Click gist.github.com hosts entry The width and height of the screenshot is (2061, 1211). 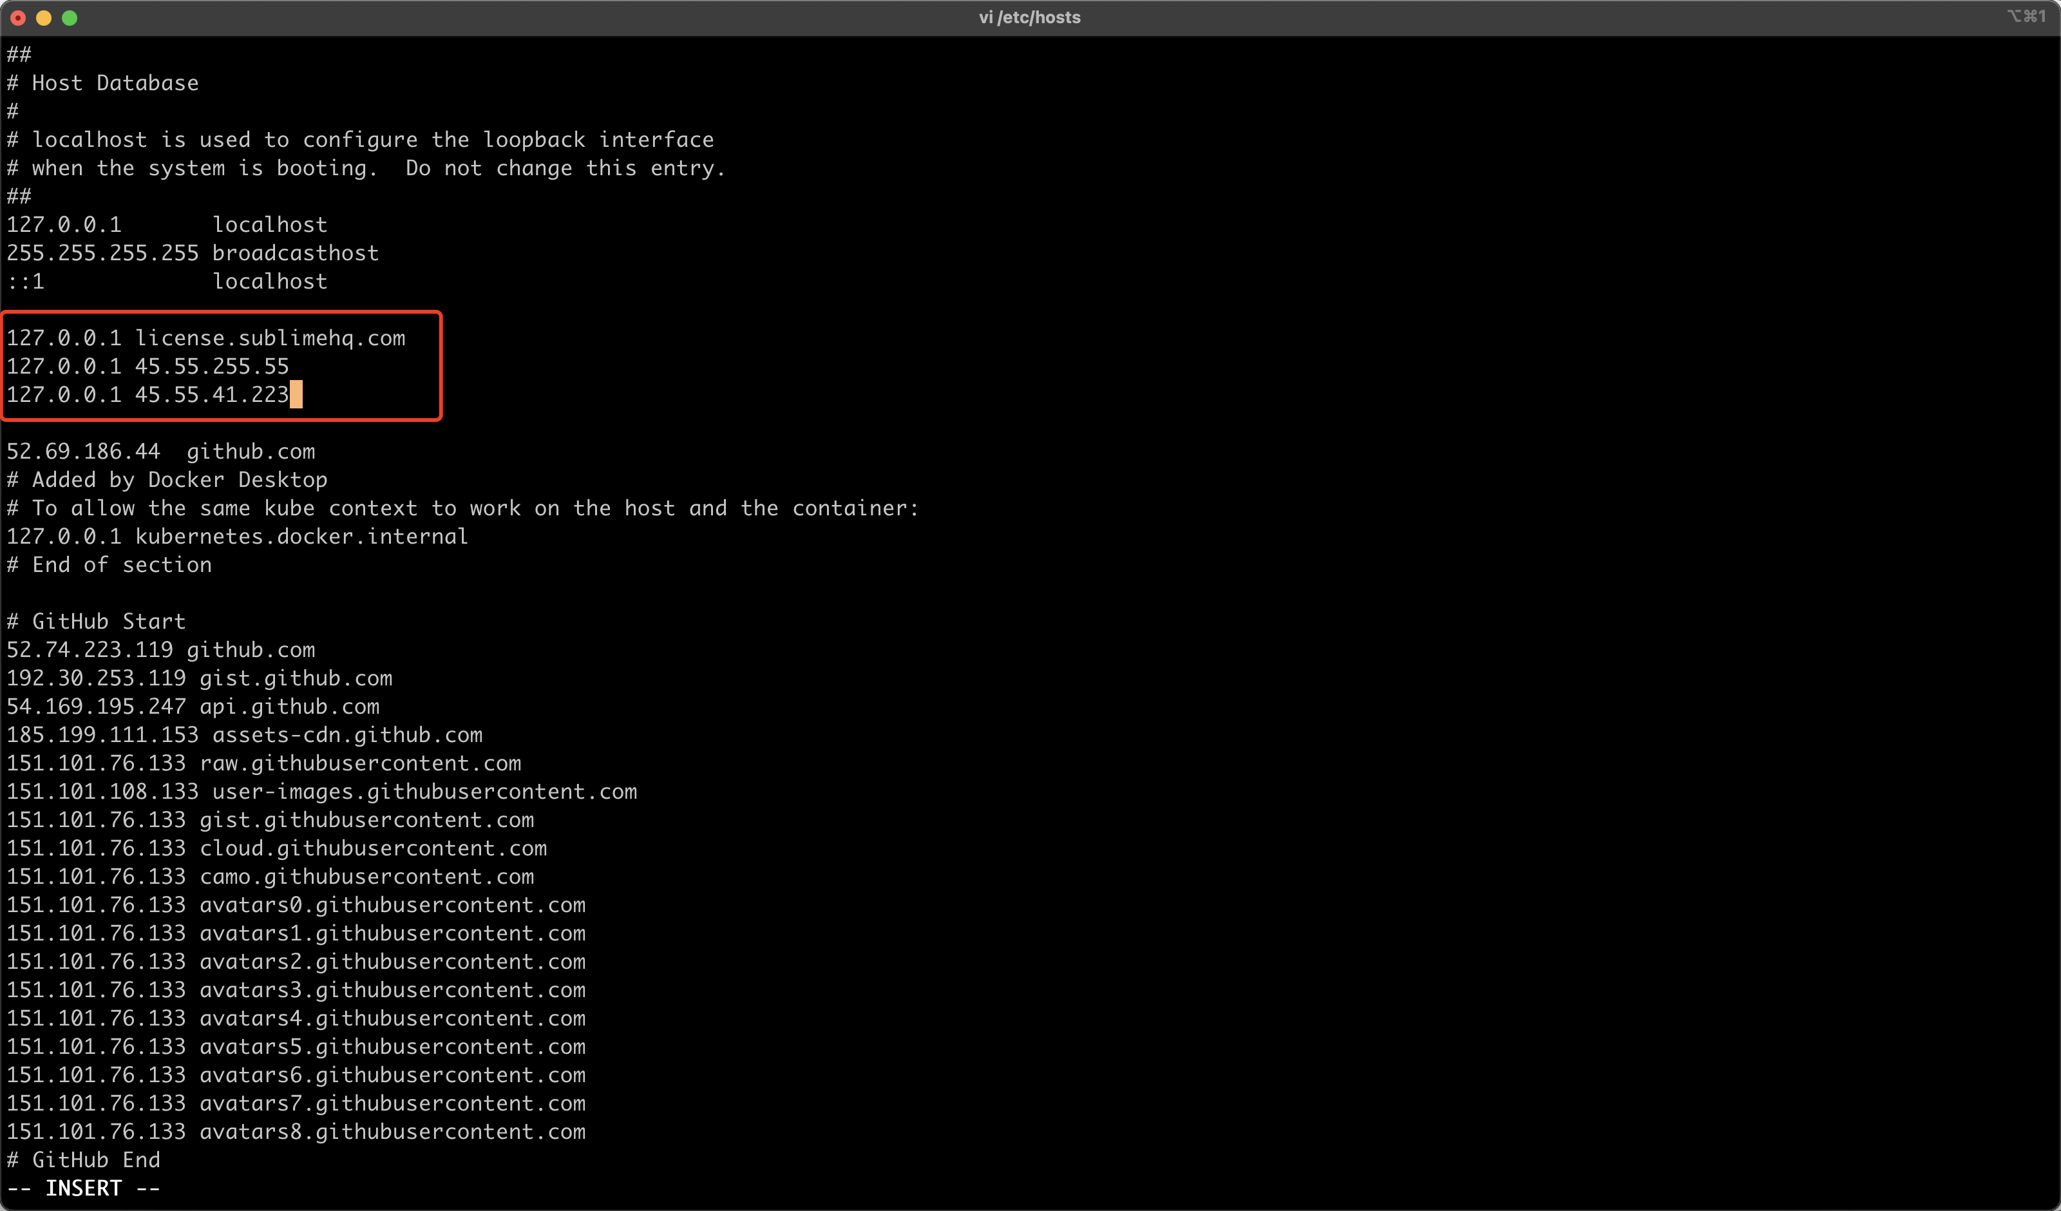(x=295, y=678)
